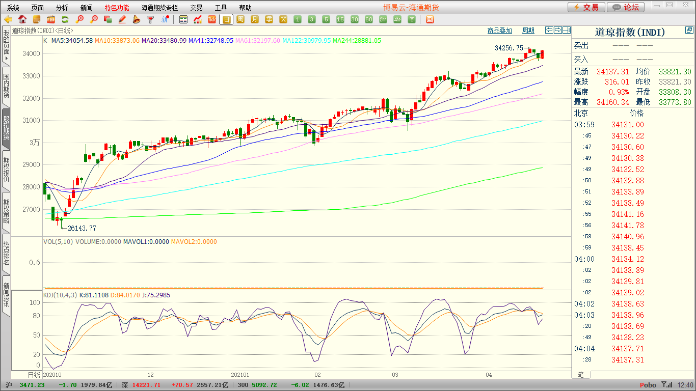Screen dimensions: 696x391
Task: Zoom in with the plus magnifier
Action: (79, 19)
